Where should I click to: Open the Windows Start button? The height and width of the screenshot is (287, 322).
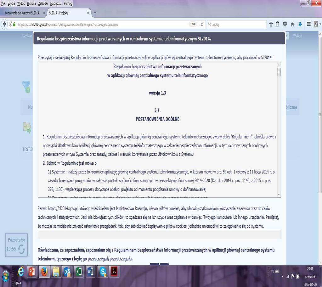6,276
